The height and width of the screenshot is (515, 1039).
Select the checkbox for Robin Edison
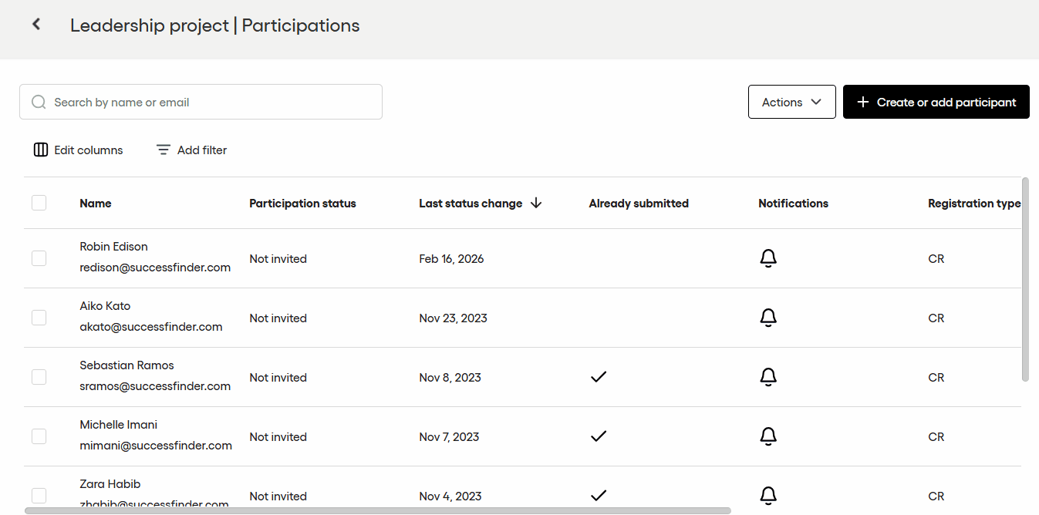(x=39, y=258)
